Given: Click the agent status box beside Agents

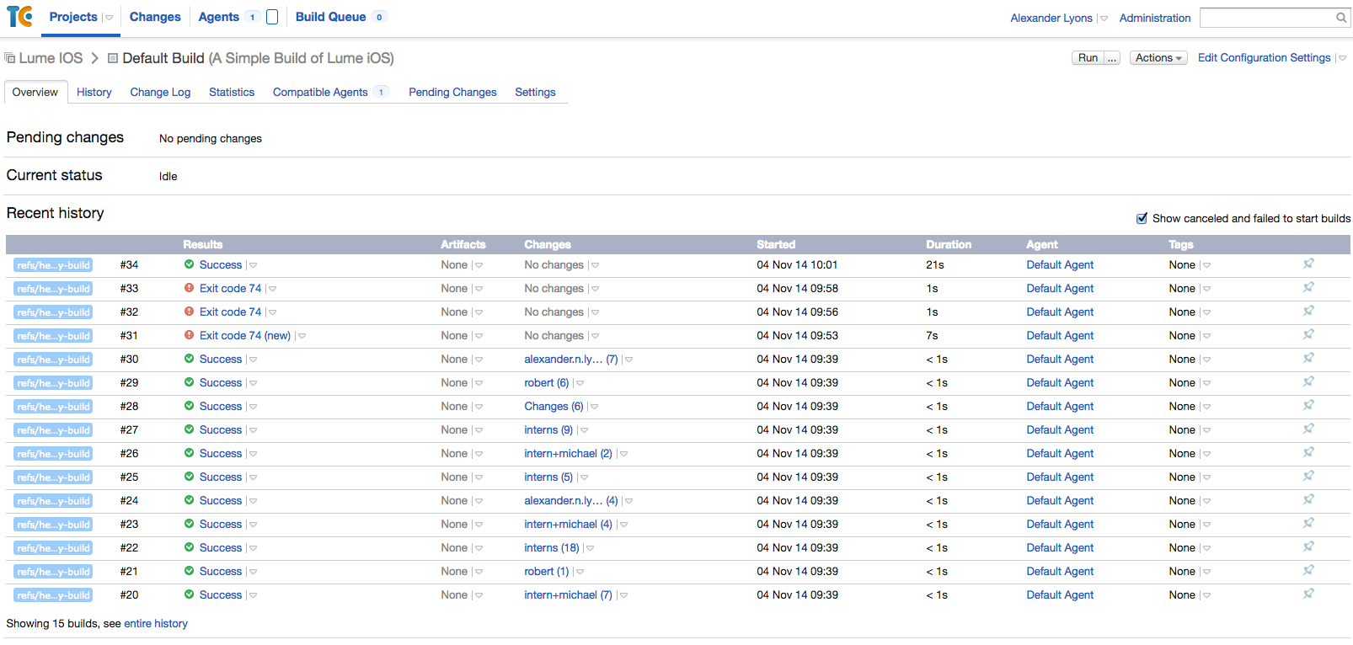Looking at the screenshot, I should point(272,18).
